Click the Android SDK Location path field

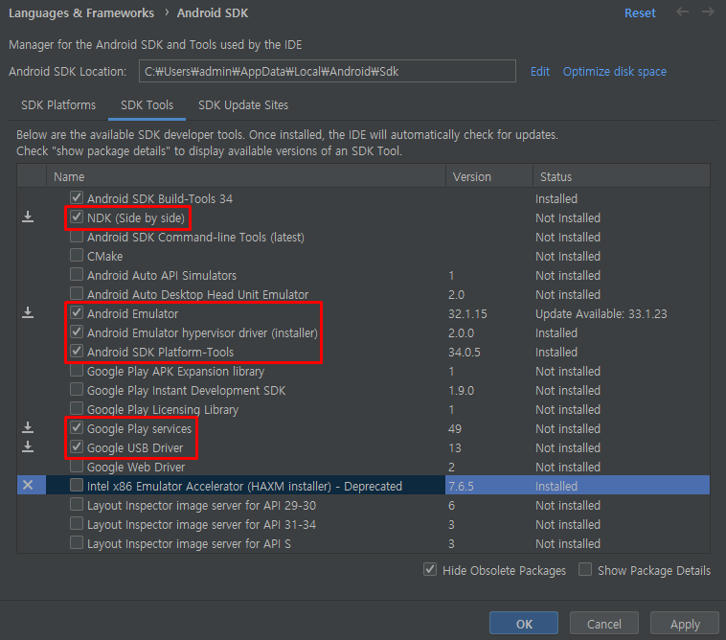pos(328,71)
